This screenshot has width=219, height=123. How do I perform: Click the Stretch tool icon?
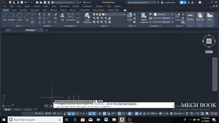(40, 22)
